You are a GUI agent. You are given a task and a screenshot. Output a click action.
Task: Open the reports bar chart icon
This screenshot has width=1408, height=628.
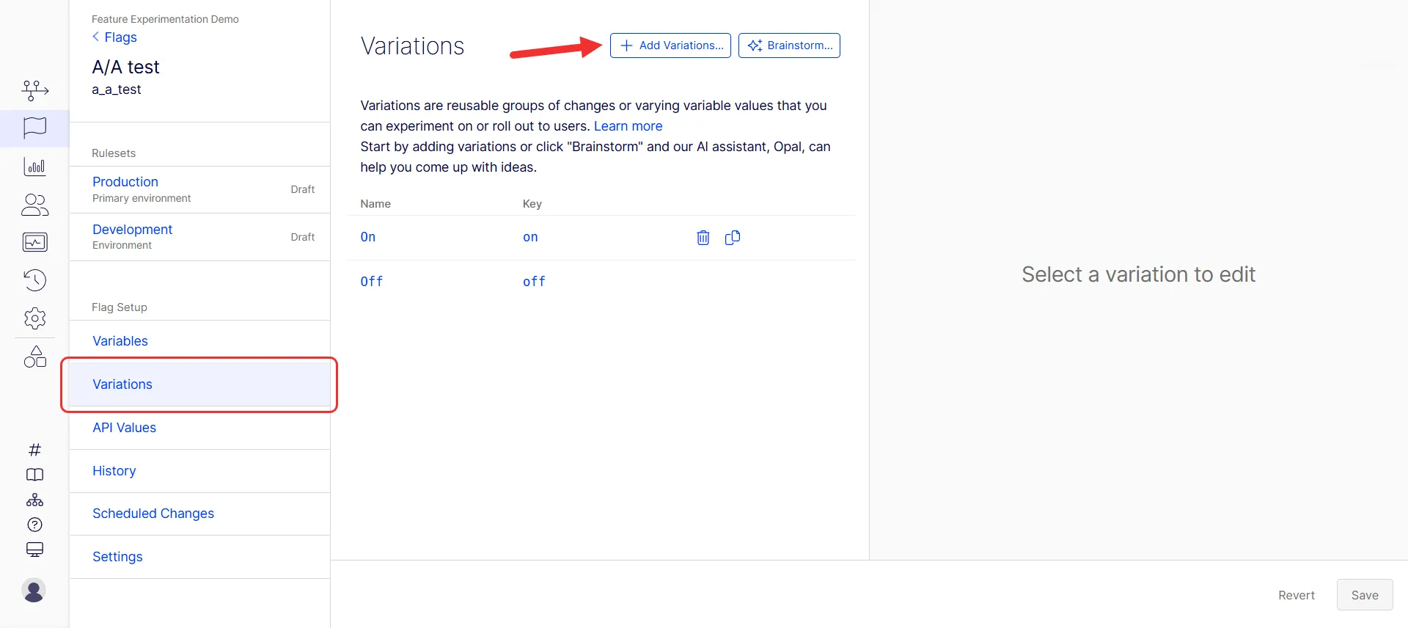(34, 167)
